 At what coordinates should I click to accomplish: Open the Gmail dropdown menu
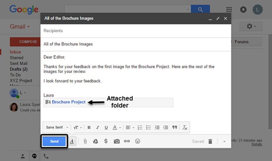20,26
